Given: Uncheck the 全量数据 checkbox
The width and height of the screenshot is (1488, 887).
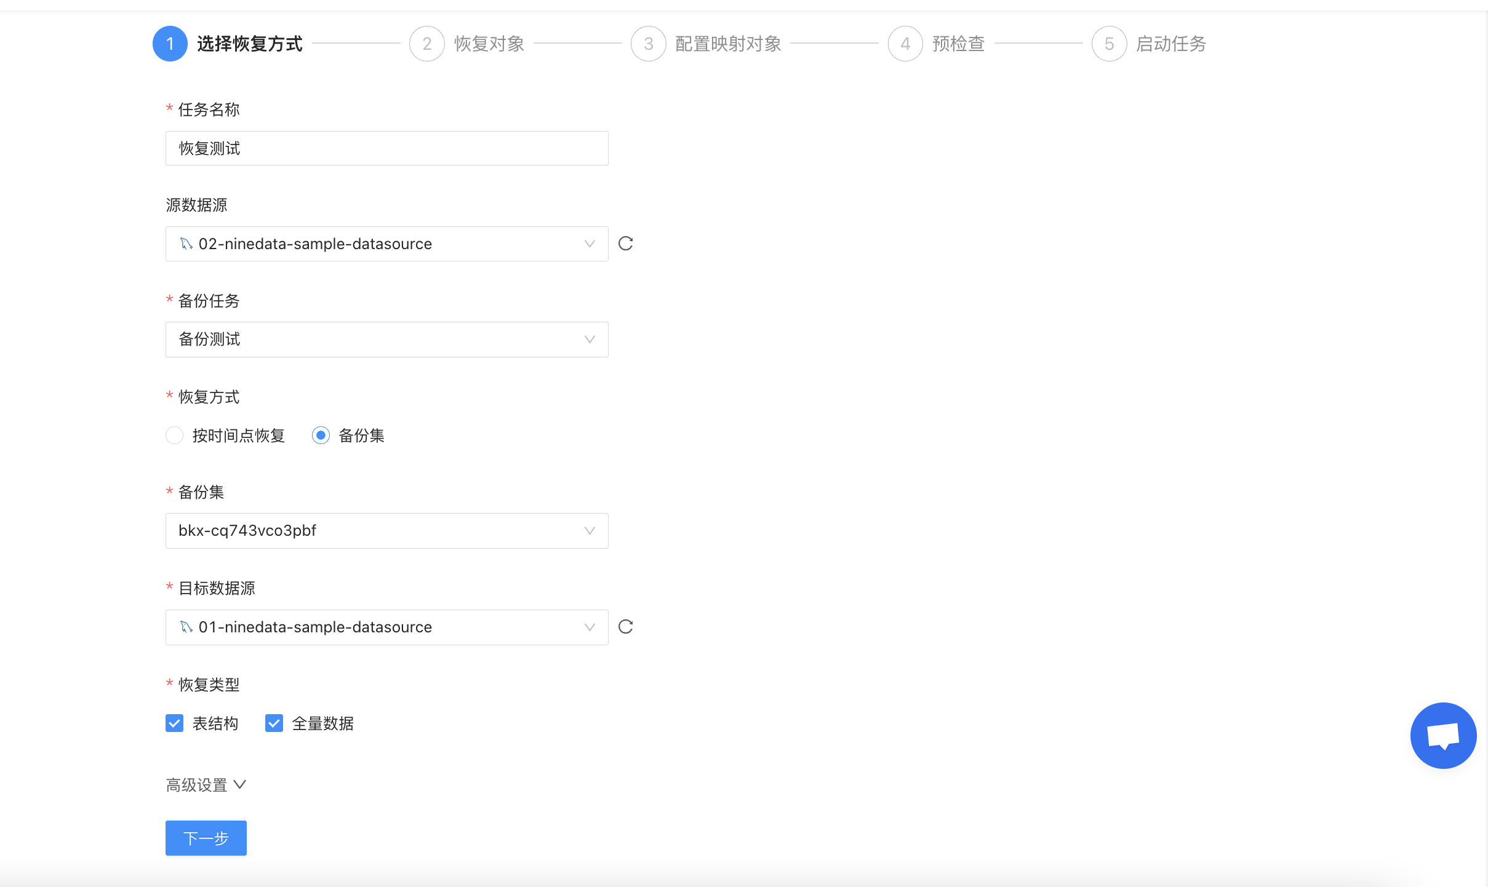Looking at the screenshot, I should pos(274,723).
